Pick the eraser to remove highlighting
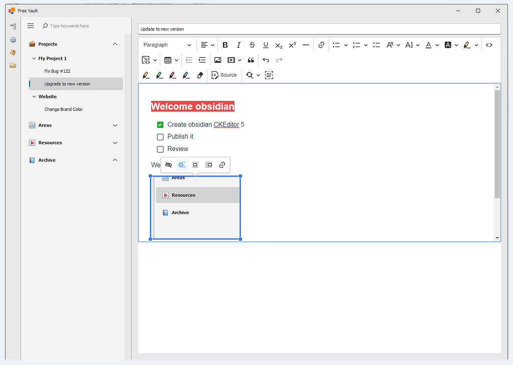The height and width of the screenshot is (365, 513). coord(200,75)
